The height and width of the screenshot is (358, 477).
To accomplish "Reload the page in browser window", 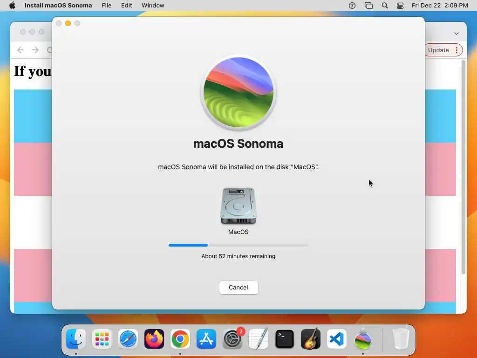I will 49,50.
